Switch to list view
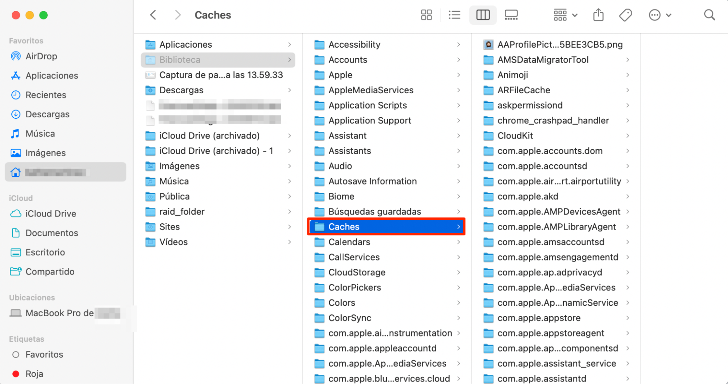Screen dimensions: 728x384 [x=454, y=15]
